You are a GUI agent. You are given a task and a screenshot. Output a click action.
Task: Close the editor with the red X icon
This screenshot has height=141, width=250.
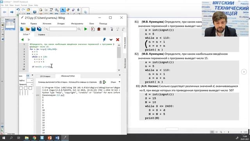118,40
